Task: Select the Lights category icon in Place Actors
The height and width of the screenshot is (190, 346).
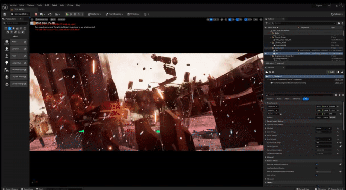Action: (13, 28)
